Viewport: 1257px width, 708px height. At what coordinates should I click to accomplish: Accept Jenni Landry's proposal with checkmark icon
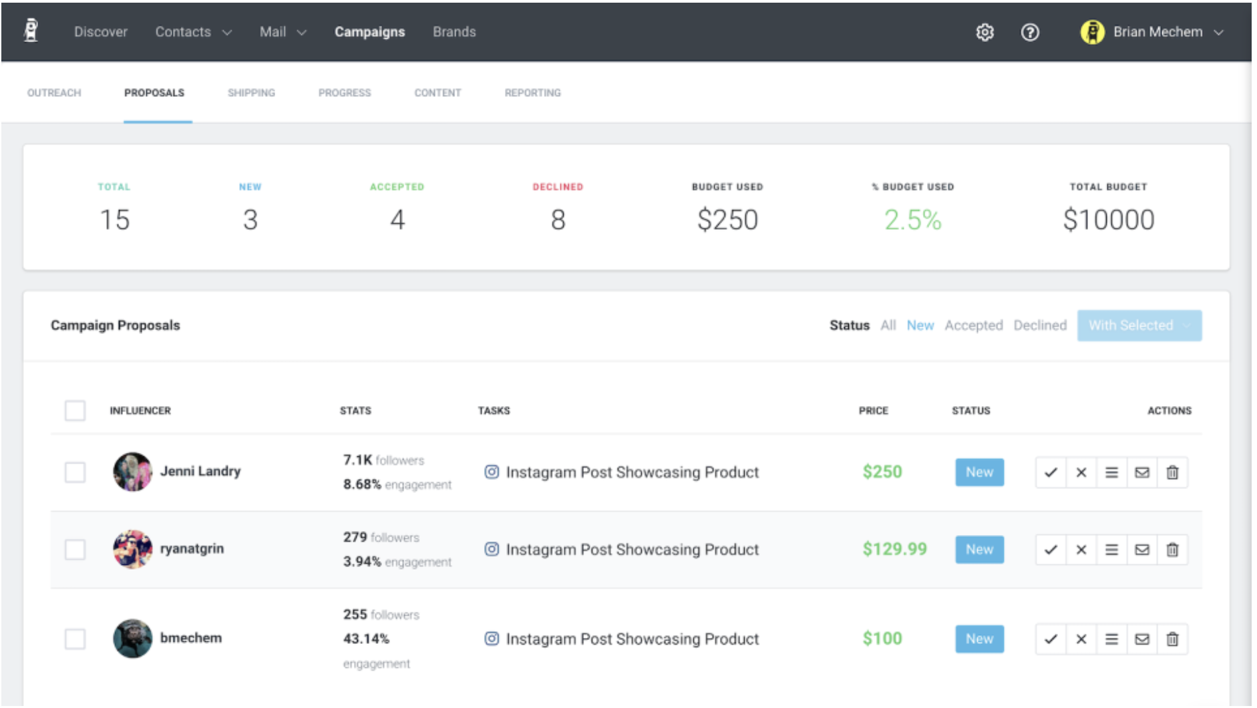click(x=1051, y=473)
